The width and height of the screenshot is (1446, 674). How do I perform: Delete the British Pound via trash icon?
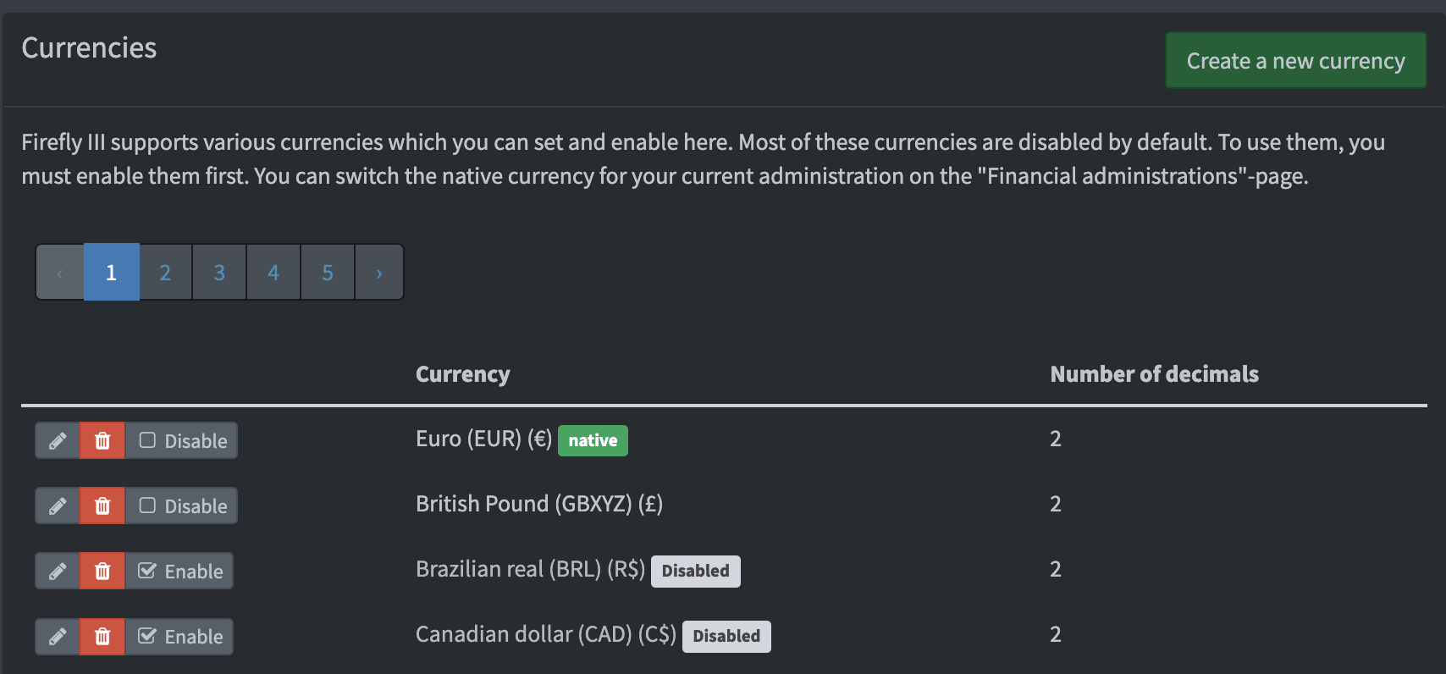[102, 505]
